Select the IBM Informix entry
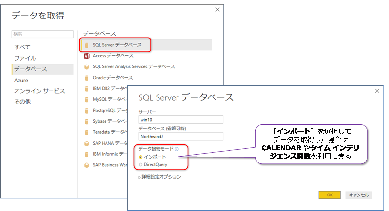 click(110, 154)
